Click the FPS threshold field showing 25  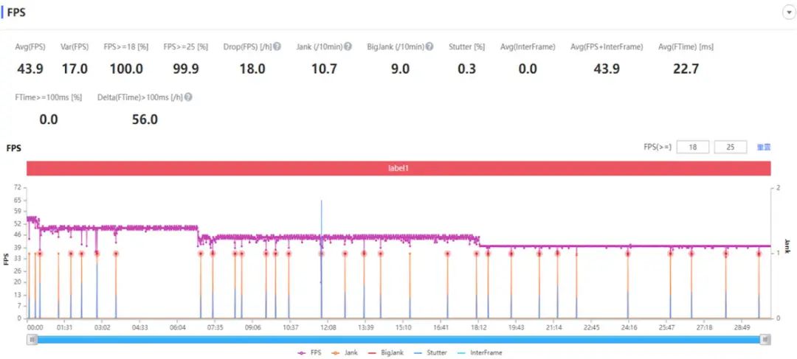[731, 147]
